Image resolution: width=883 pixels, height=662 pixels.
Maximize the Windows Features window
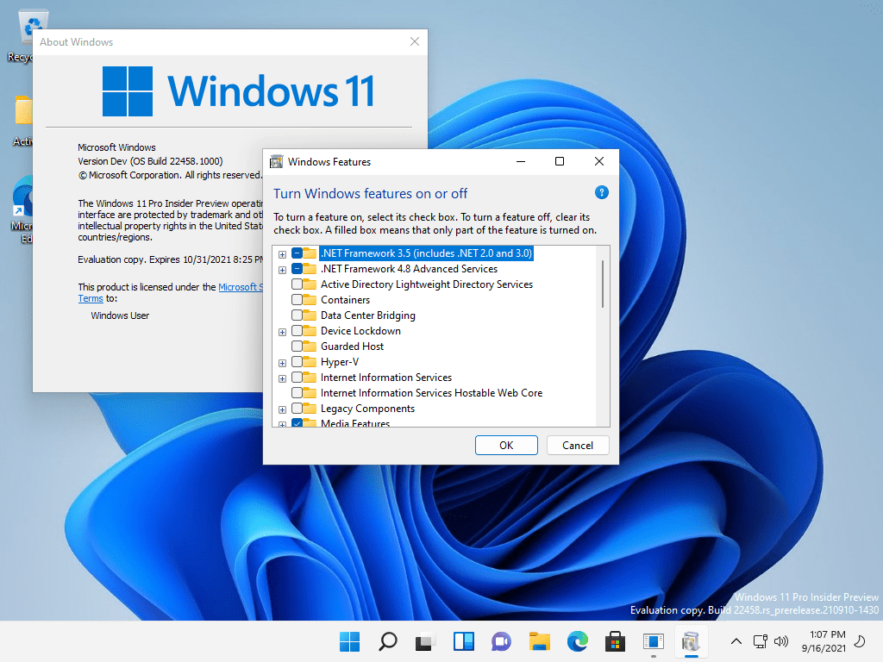559,161
